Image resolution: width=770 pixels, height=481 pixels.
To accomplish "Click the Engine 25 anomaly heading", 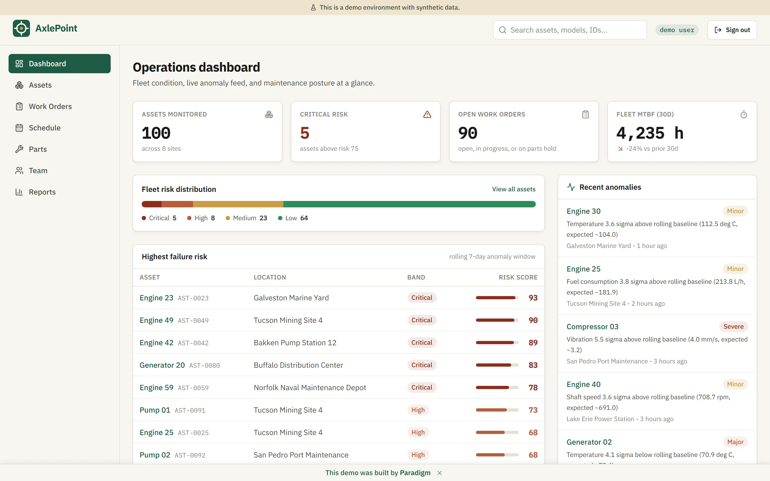I will [x=583, y=269].
